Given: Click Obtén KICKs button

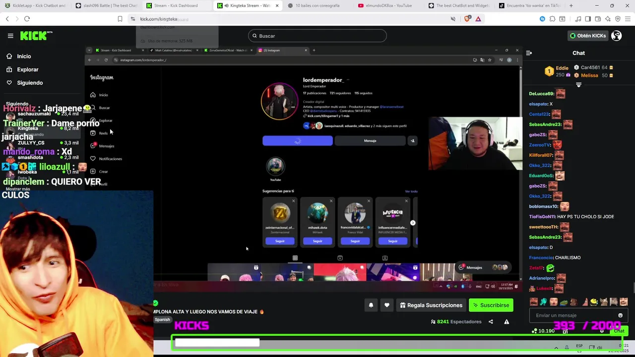Looking at the screenshot, I should (588, 36).
